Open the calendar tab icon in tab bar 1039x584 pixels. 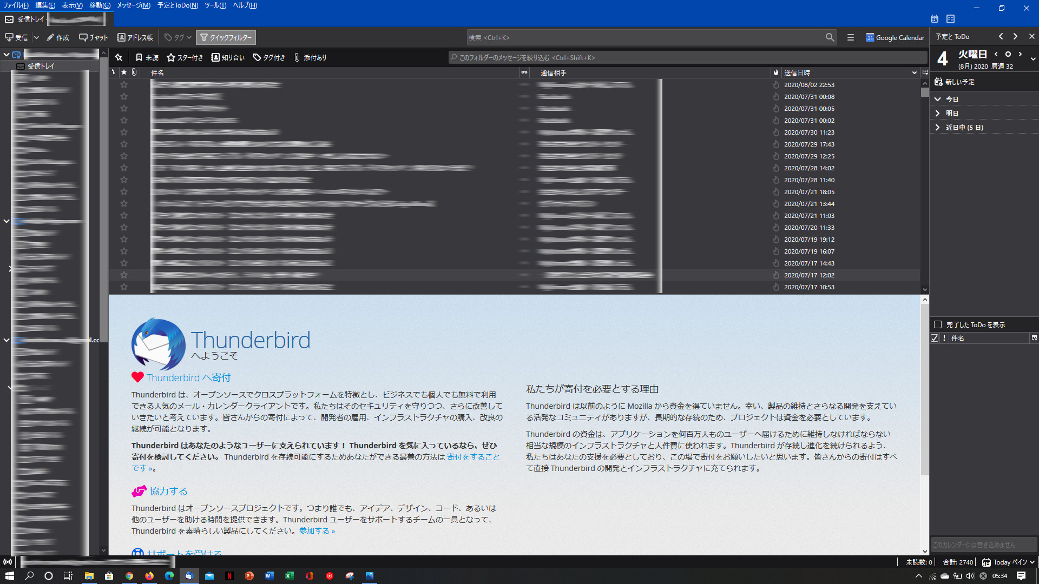(934, 19)
